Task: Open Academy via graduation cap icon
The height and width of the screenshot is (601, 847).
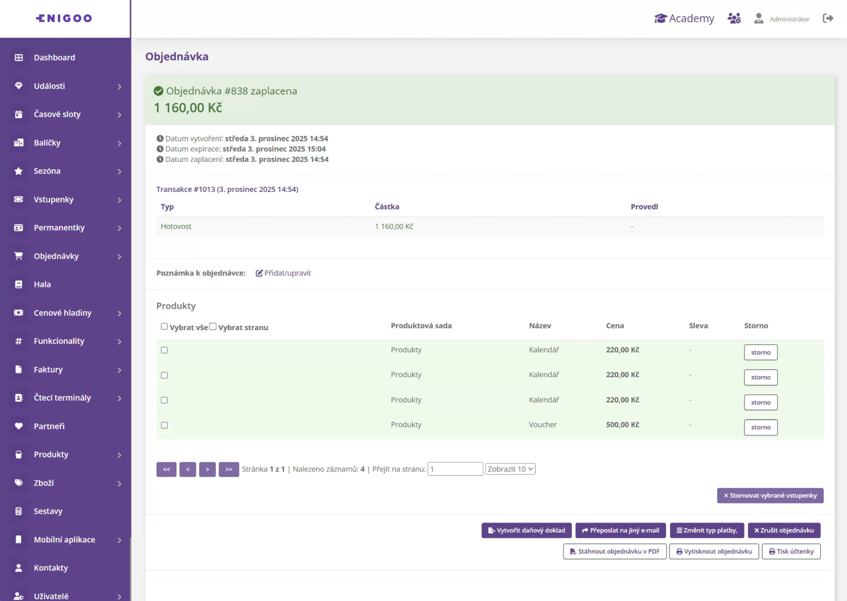Action: tap(660, 18)
